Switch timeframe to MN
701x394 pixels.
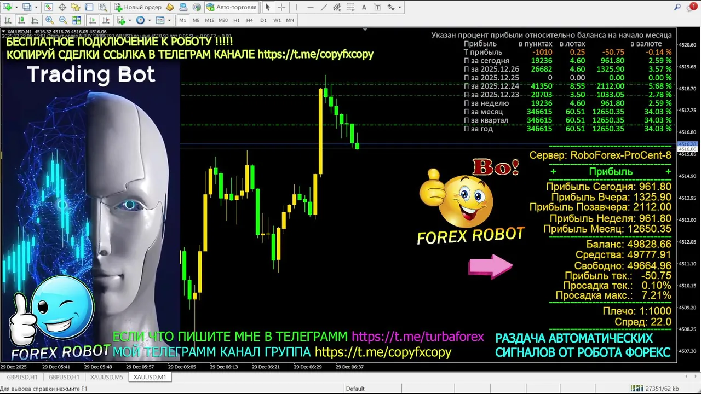[290, 20]
